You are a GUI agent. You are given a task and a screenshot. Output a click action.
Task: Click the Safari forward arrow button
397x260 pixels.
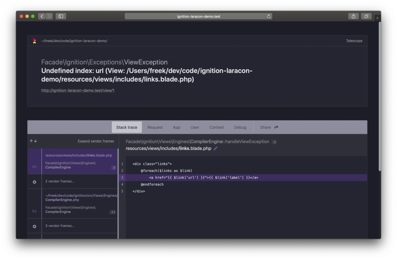point(49,16)
